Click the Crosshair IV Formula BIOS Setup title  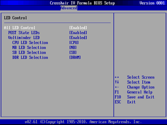click(x=82, y=3)
